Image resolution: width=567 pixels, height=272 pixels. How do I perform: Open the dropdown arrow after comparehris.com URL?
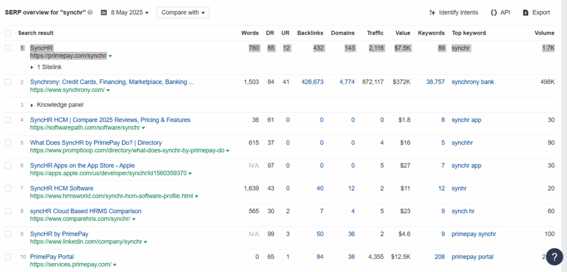click(133, 219)
